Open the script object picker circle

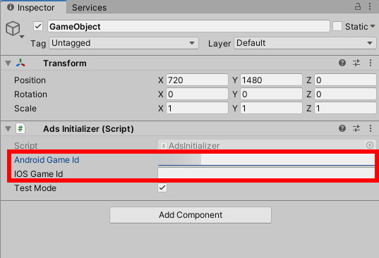(x=370, y=145)
